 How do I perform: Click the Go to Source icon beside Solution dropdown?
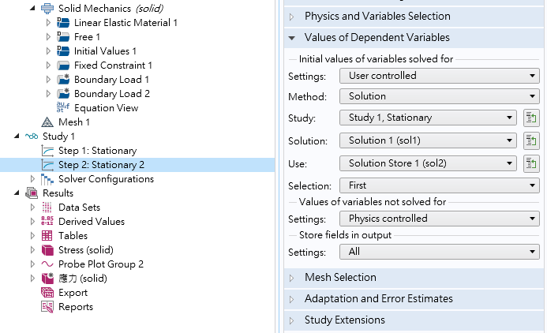[x=531, y=140]
